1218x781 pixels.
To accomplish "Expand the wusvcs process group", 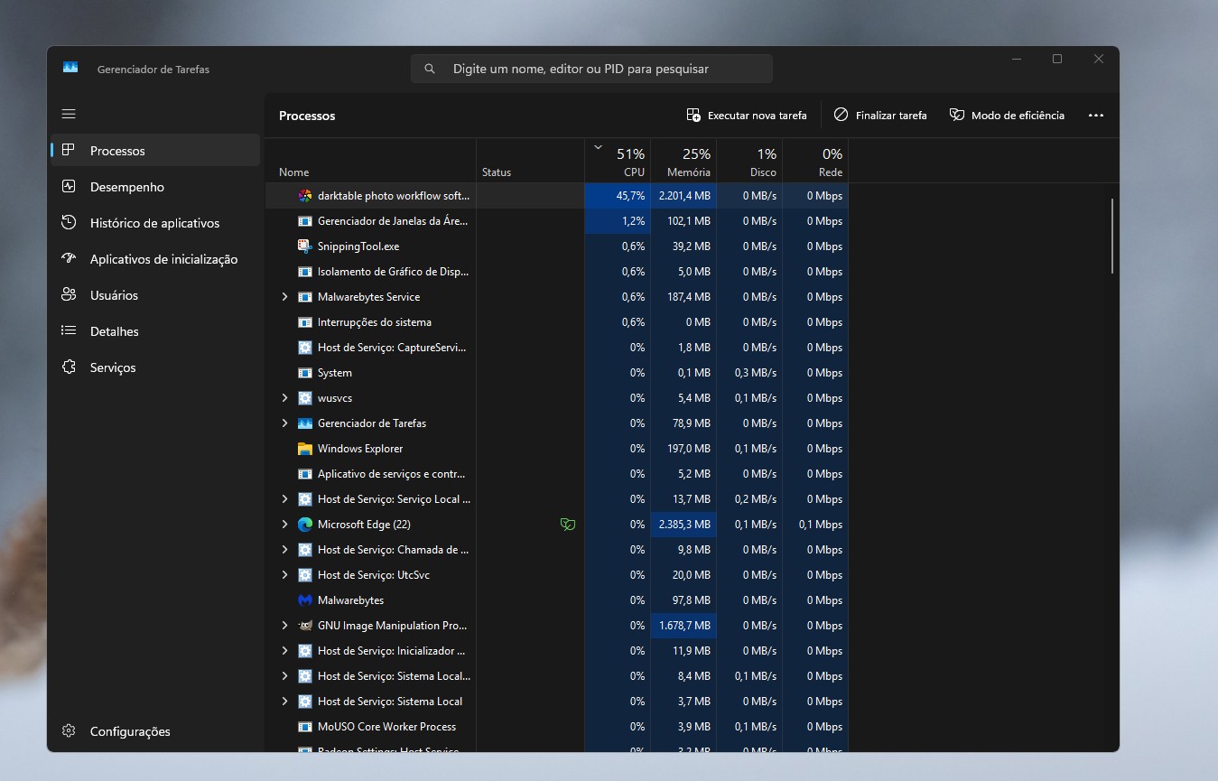I will pos(284,398).
